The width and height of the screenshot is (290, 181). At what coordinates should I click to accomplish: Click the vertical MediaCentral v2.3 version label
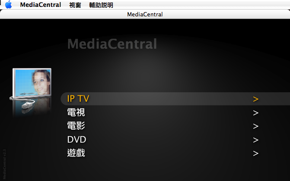tap(4, 164)
